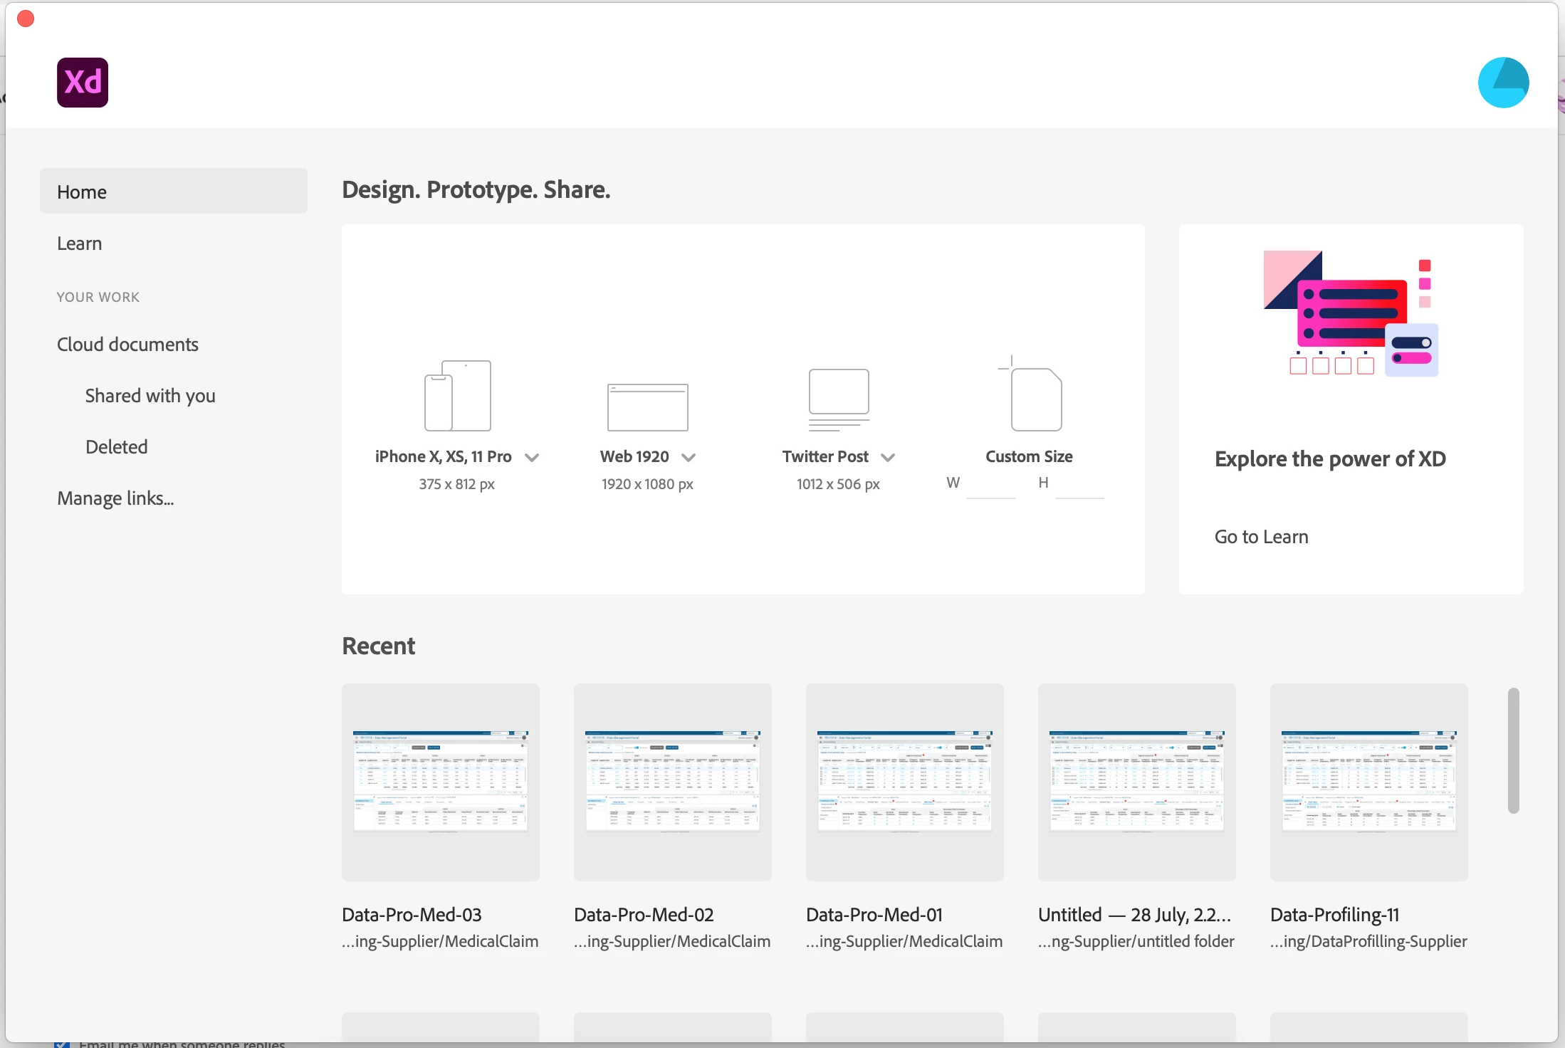
Task: Click the custom height H field
Action: (1079, 486)
